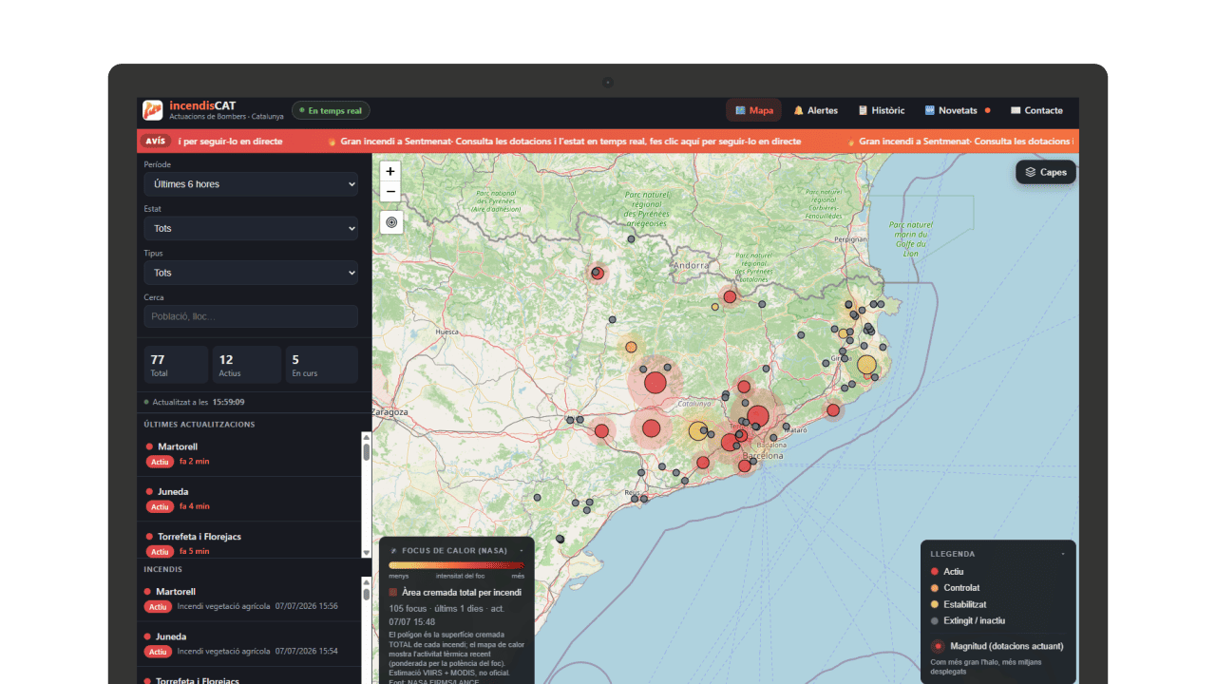The width and height of the screenshot is (1216, 684).
Task: Open the Novetats tab
Action: [x=958, y=110]
